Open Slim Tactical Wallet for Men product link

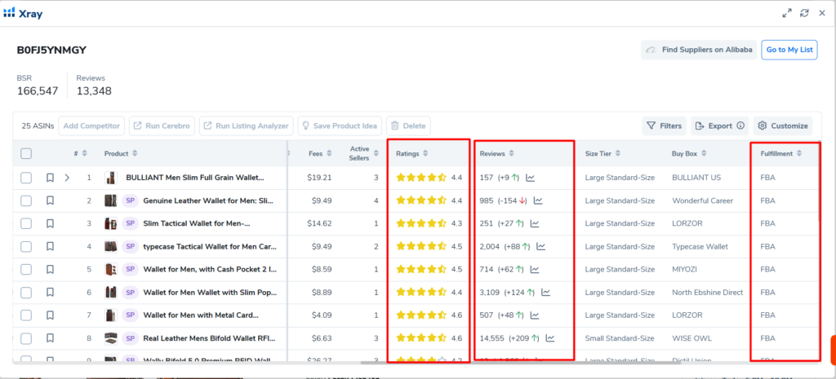coord(197,223)
